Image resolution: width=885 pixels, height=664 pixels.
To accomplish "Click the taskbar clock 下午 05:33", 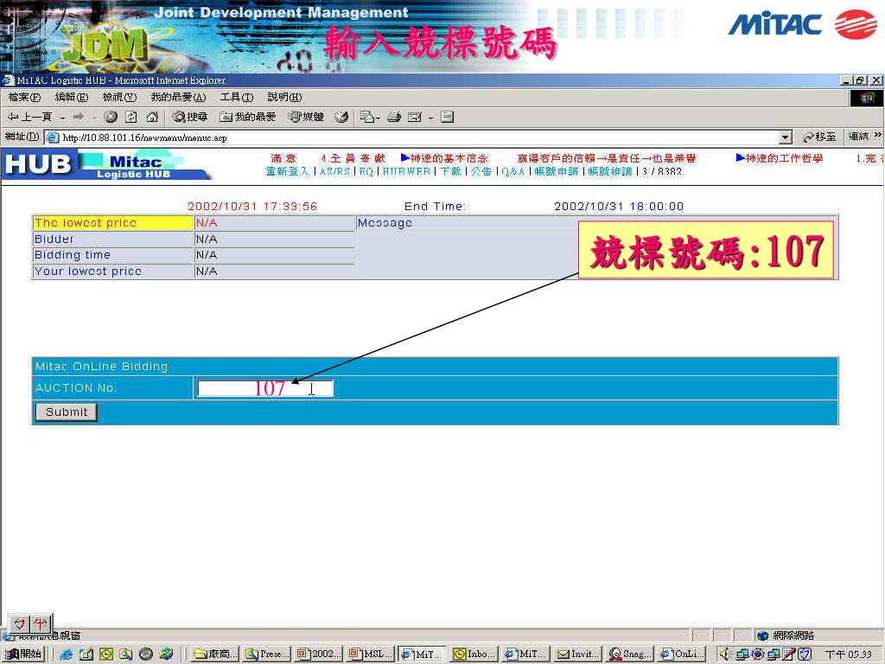I will tap(849, 654).
